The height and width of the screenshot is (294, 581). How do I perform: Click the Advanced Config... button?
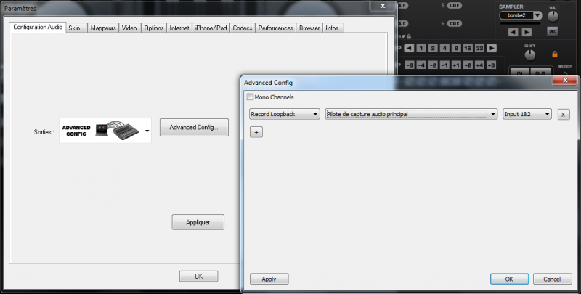[194, 127]
